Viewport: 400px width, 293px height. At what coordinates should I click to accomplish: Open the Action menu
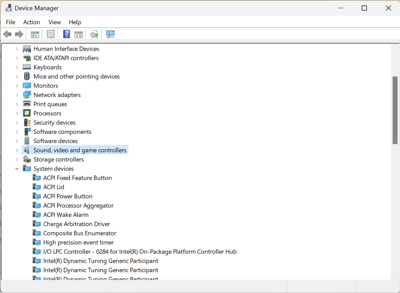tap(31, 22)
